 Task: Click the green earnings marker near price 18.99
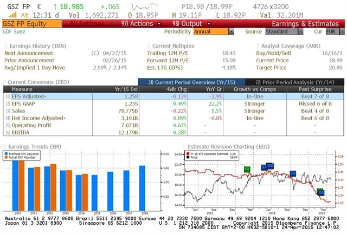[320, 192]
